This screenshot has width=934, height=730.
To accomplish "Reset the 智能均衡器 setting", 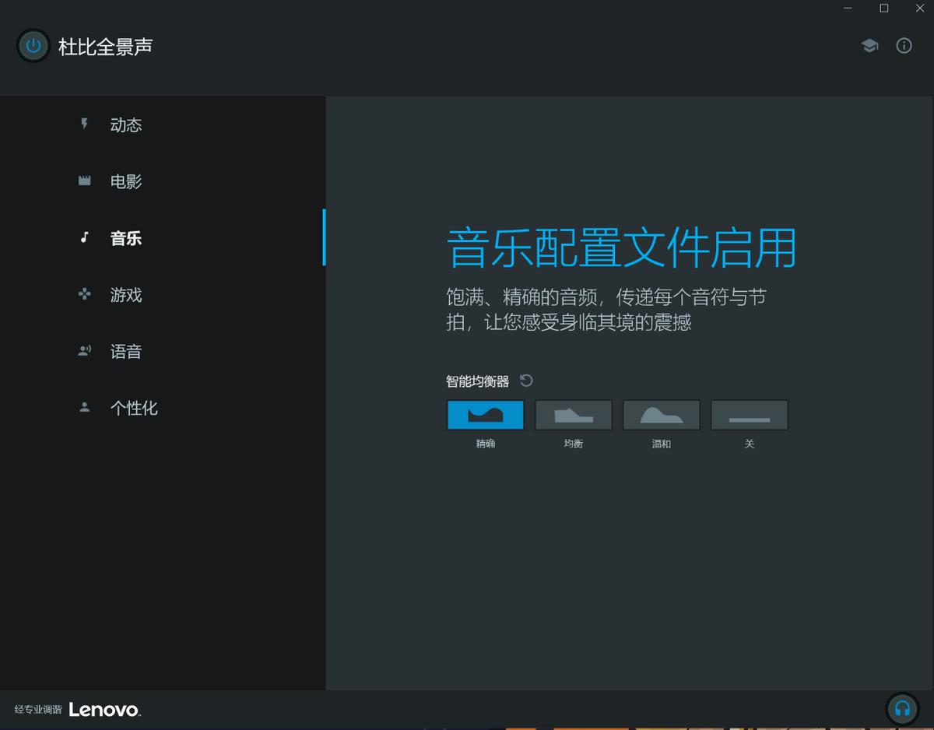I will (x=526, y=381).
